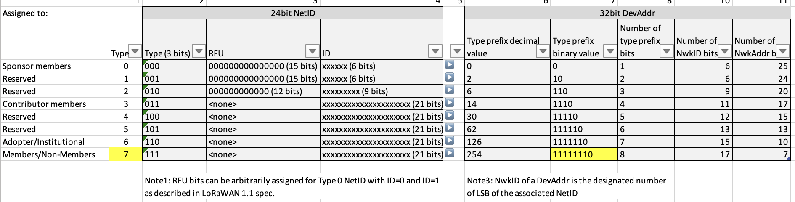Click blue arrow icon beside type 001 row

click(450, 78)
